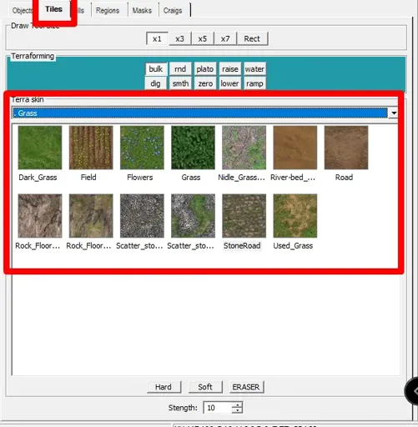The width and height of the screenshot is (418, 427).
Task: Select the Used_Grass terrain tile
Action: click(x=295, y=216)
